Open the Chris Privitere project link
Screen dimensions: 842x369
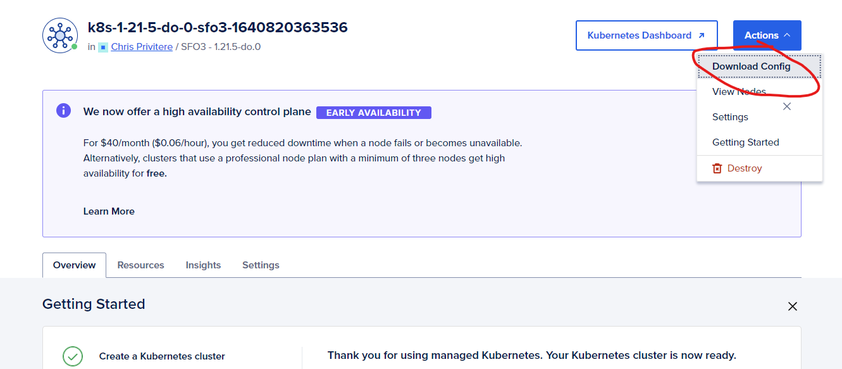(x=142, y=47)
